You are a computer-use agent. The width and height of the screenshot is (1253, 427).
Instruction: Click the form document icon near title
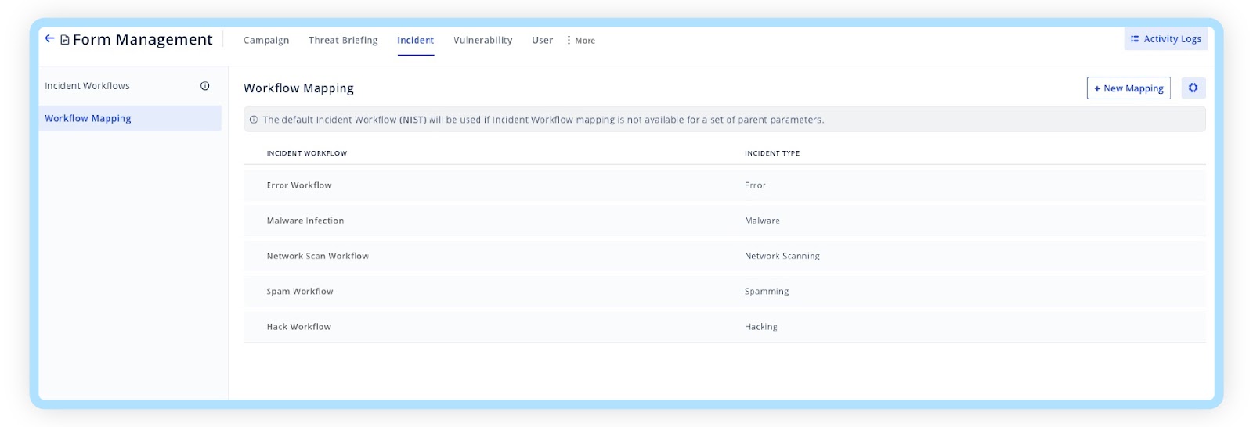point(65,40)
